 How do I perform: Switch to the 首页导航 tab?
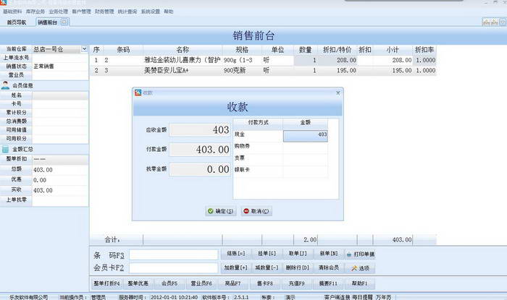click(x=17, y=22)
